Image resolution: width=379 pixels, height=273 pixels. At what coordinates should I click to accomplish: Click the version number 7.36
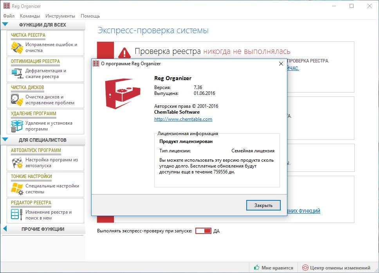198,87
